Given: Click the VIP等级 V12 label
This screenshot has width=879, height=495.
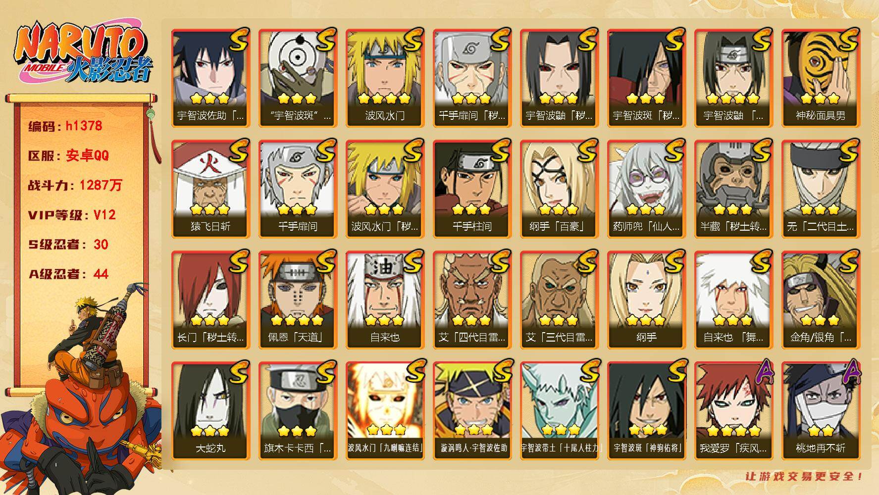Looking at the screenshot, I should coord(72,215).
